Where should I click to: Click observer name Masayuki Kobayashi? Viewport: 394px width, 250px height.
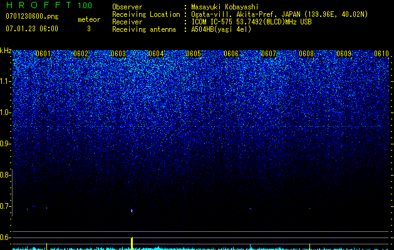coord(225,7)
